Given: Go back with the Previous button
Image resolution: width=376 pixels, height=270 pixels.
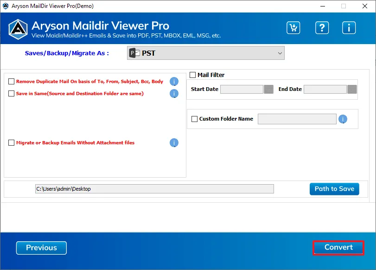Looking at the screenshot, I should (41, 248).
